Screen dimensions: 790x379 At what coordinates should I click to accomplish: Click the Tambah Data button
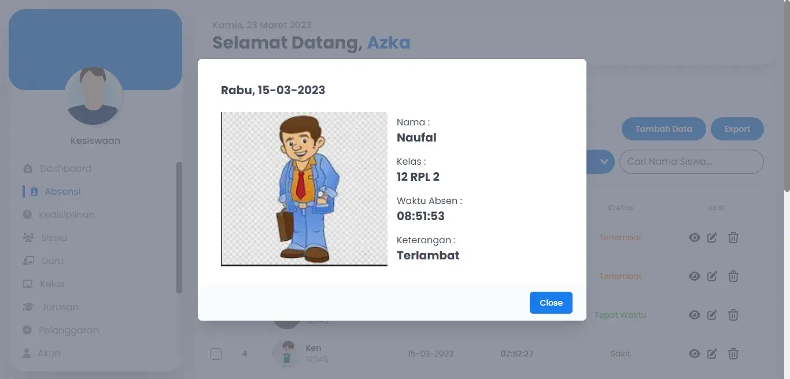pyautogui.click(x=664, y=129)
